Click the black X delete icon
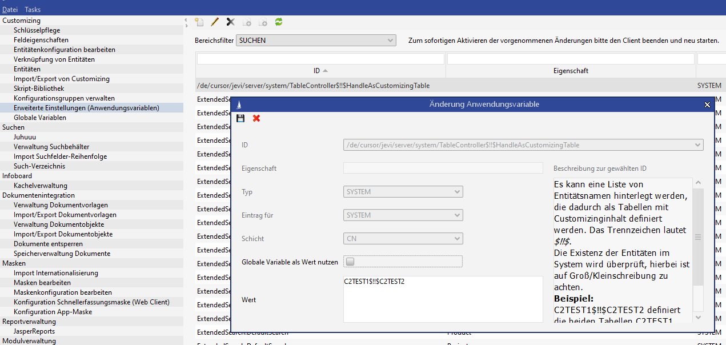Viewport: 726px width, 345px height. point(231,22)
